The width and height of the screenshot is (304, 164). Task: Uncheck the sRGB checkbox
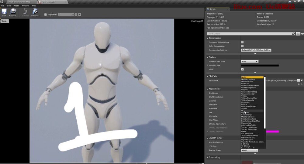tap(242, 69)
